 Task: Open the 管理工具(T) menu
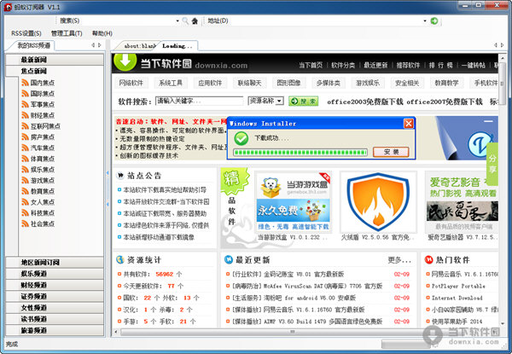coord(67,33)
